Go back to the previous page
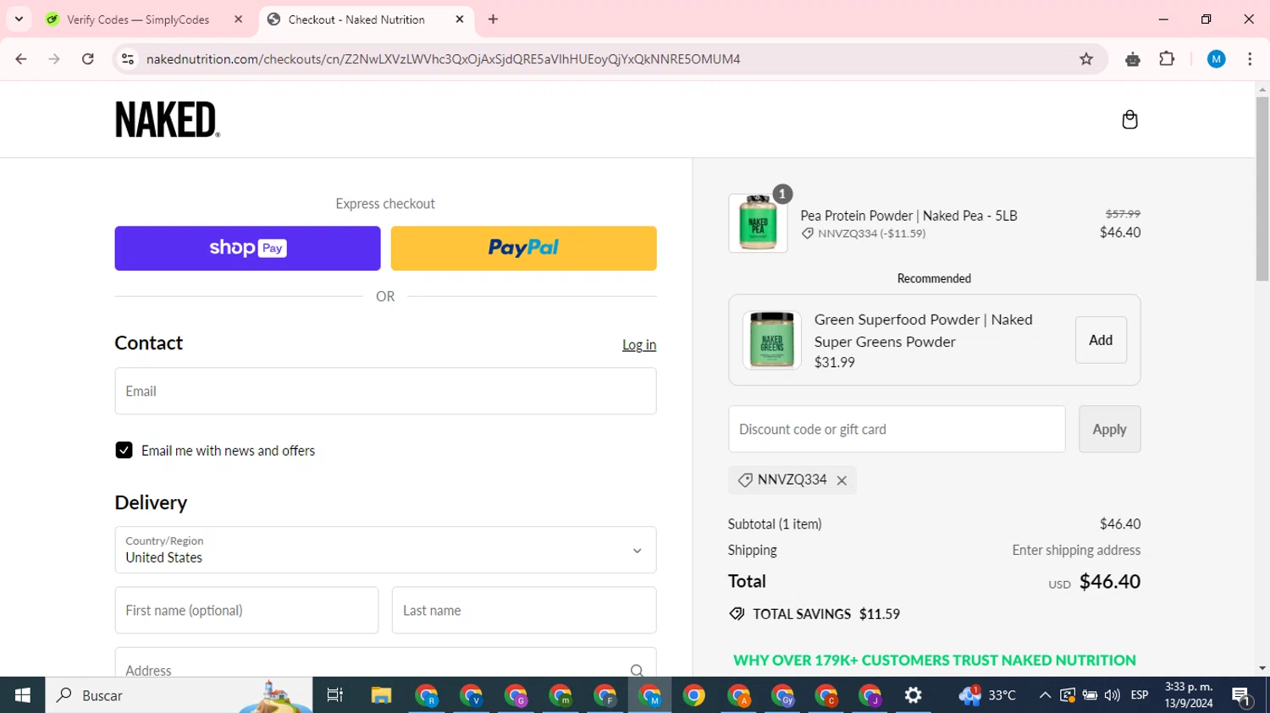 [x=21, y=59]
